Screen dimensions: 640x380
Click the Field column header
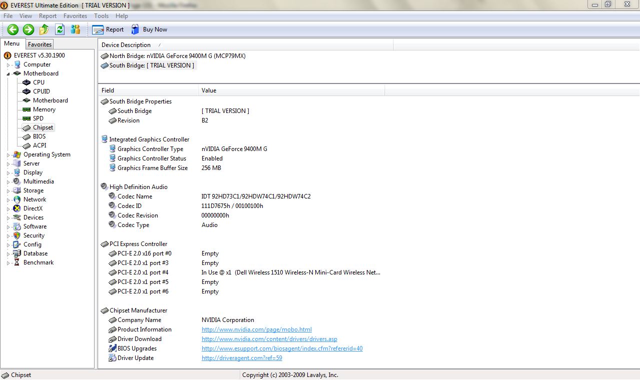coord(148,90)
